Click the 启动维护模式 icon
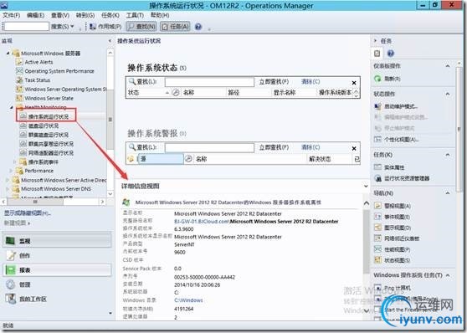The height and width of the screenshot is (333, 467). pos(377,106)
